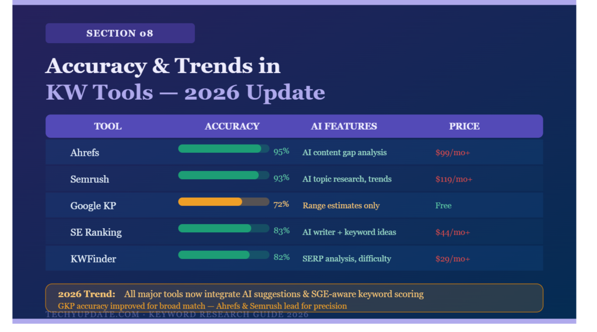Click the Semrush green accuracy bar
Image resolution: width=597 pixels, height=332 pixels.
(219, 176)
